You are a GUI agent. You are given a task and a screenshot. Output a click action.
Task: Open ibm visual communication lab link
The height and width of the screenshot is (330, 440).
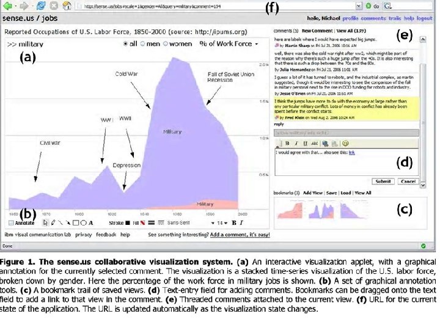(x=38, y=235)
